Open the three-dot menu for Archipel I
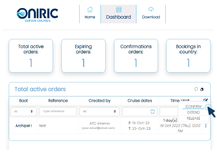 (206, 126)
